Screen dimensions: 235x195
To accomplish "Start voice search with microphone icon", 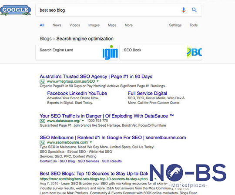I will click(x=184, y=10).
